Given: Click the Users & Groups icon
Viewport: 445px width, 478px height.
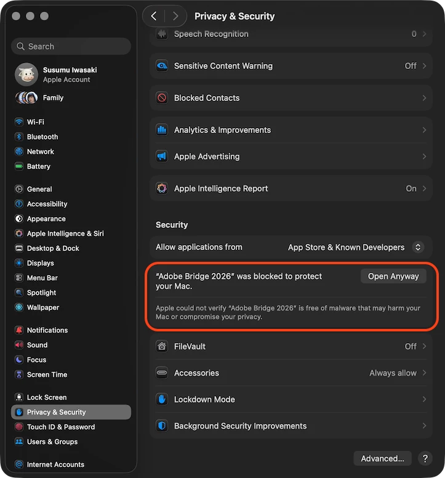Looking at the screenshot, I should 19,442.
